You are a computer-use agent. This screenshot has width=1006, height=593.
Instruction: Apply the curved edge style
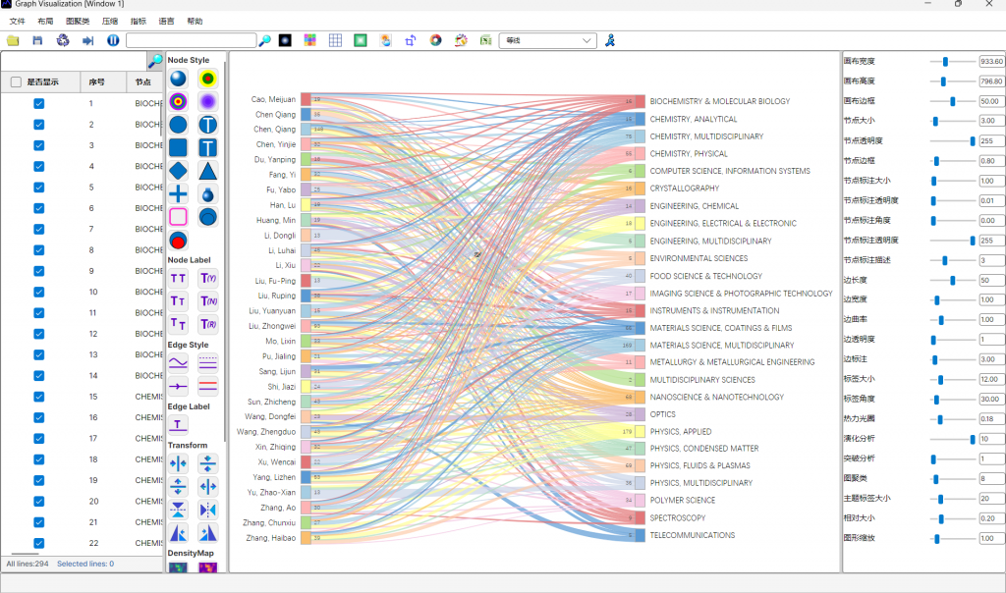coord(178,362)
